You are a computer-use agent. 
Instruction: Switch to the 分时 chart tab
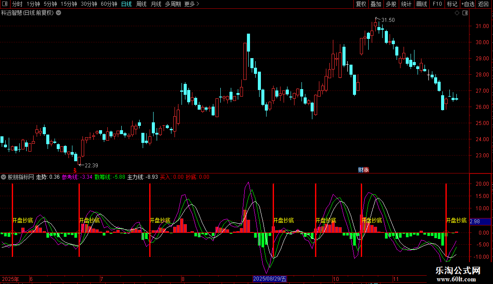click(17, 4)
